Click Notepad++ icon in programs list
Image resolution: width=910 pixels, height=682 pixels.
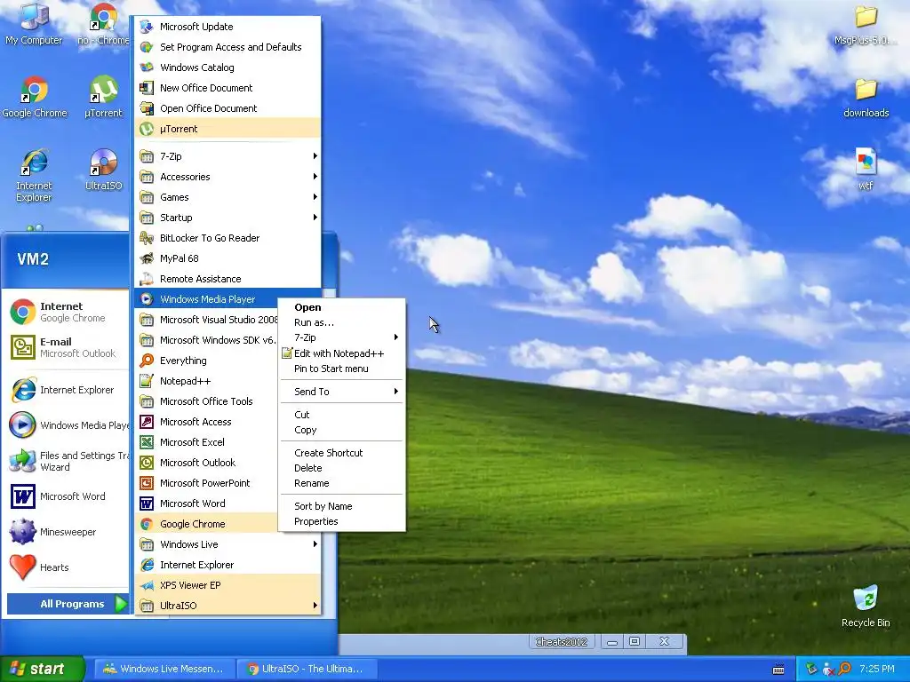coord(147,381)
